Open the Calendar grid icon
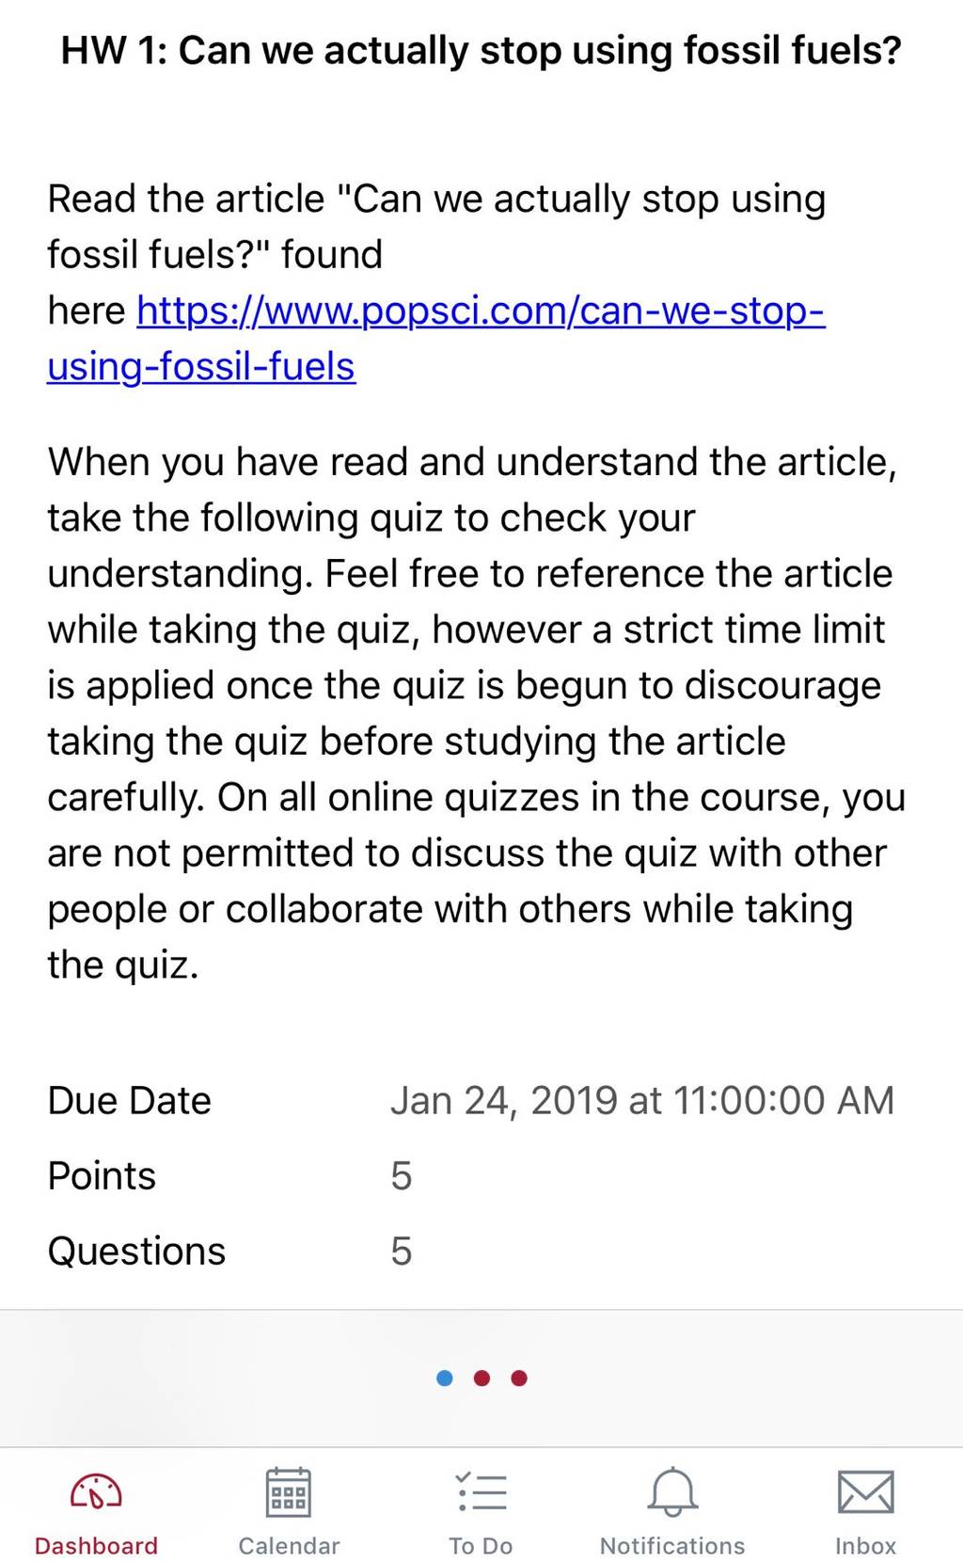The image size is (963, 1562). 289,1492
